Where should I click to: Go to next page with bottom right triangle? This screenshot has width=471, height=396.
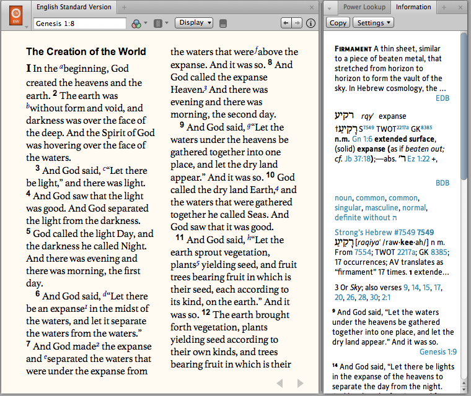[300, 383]
